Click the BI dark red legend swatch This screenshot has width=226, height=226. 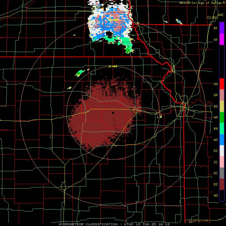(222, 184)
